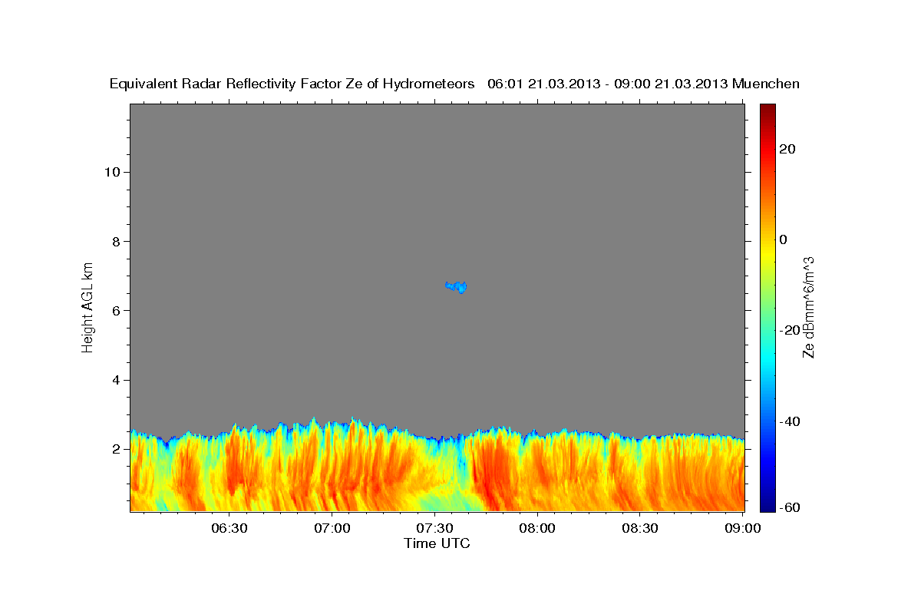Click the colorbar value label "20"
The height and width of the screenshot is (614, 921).
[x=787, y=149]
